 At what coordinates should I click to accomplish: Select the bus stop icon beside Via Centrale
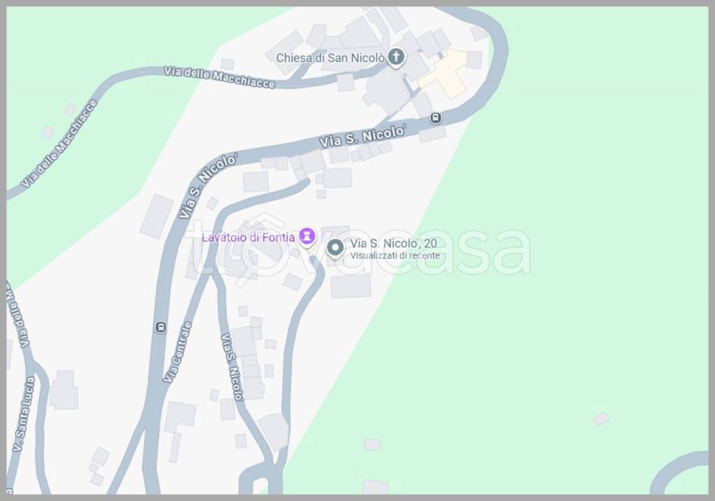click(x=161, y=327)
